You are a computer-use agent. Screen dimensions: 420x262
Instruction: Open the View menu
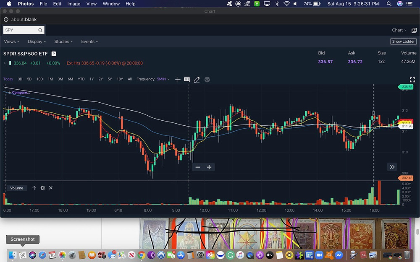[x=91, y=4]
